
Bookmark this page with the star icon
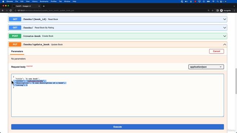(213, 11)
